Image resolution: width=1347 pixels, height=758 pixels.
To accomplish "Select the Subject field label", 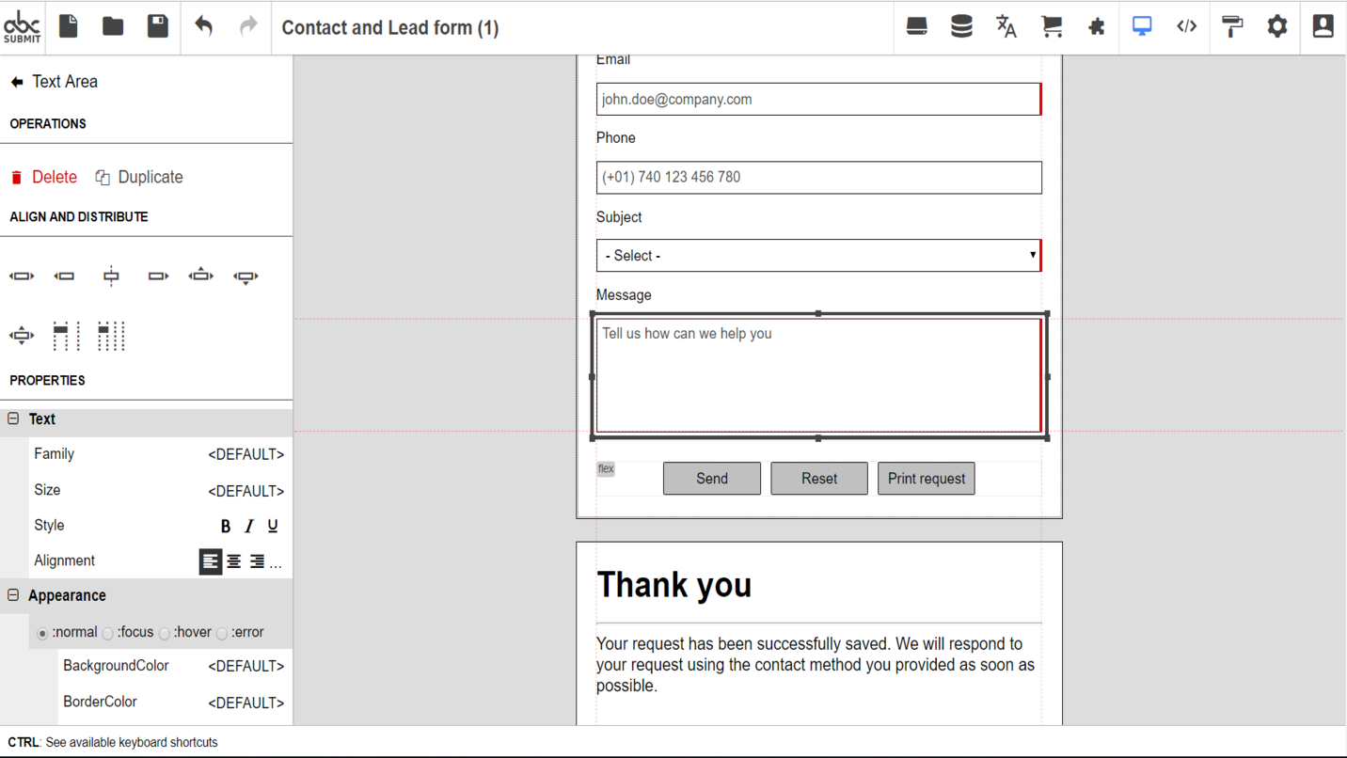I will [619, 217].
